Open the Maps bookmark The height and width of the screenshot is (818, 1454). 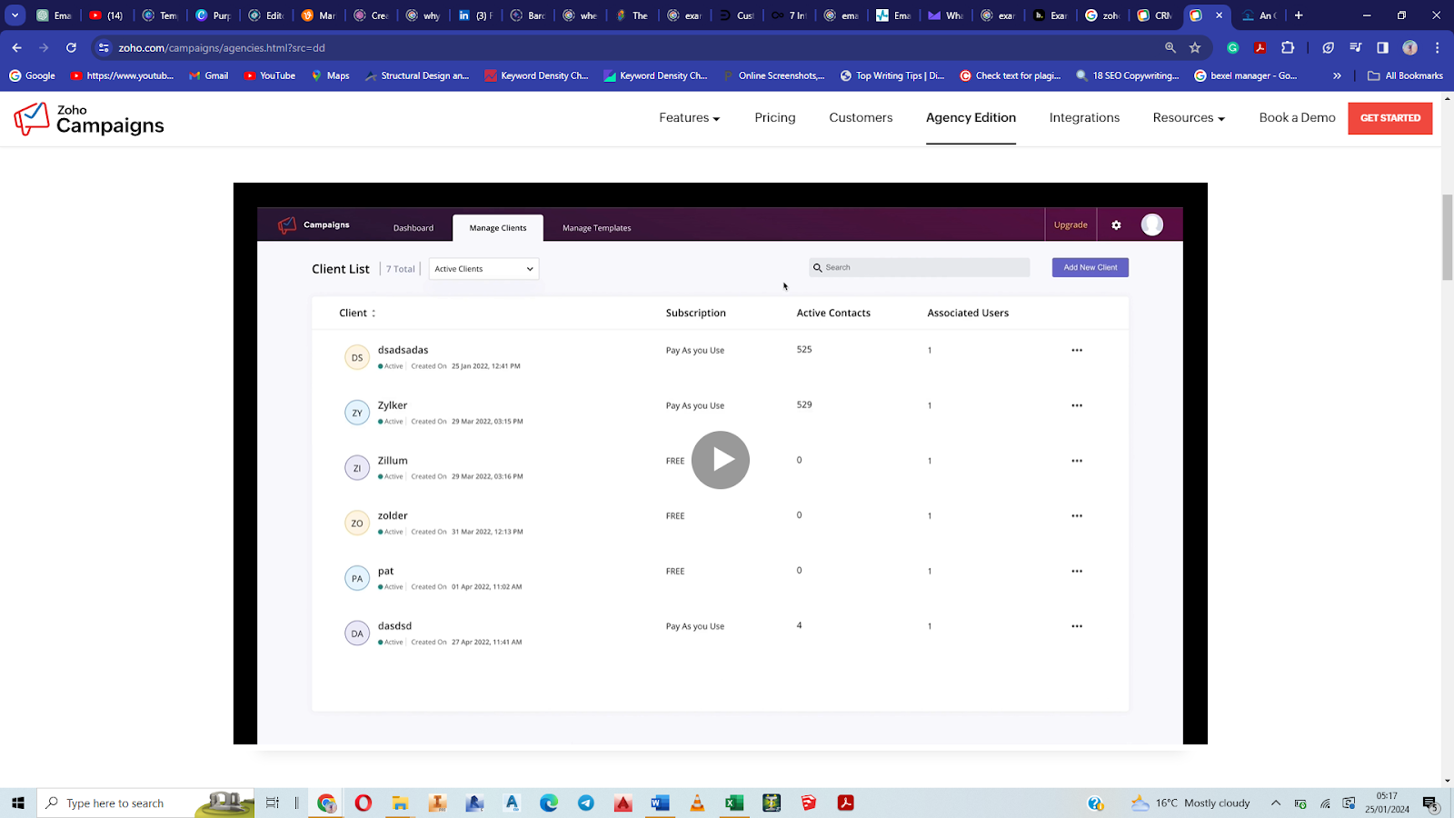pyautogui.click(x=330, y=75)
